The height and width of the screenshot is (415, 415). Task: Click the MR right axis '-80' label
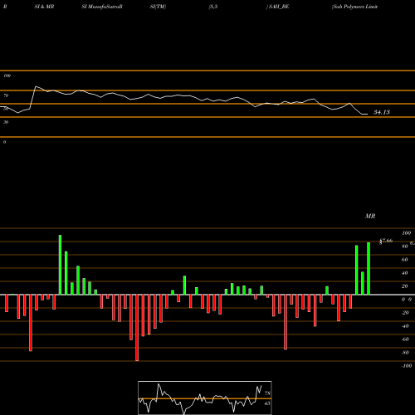(405, 353)
